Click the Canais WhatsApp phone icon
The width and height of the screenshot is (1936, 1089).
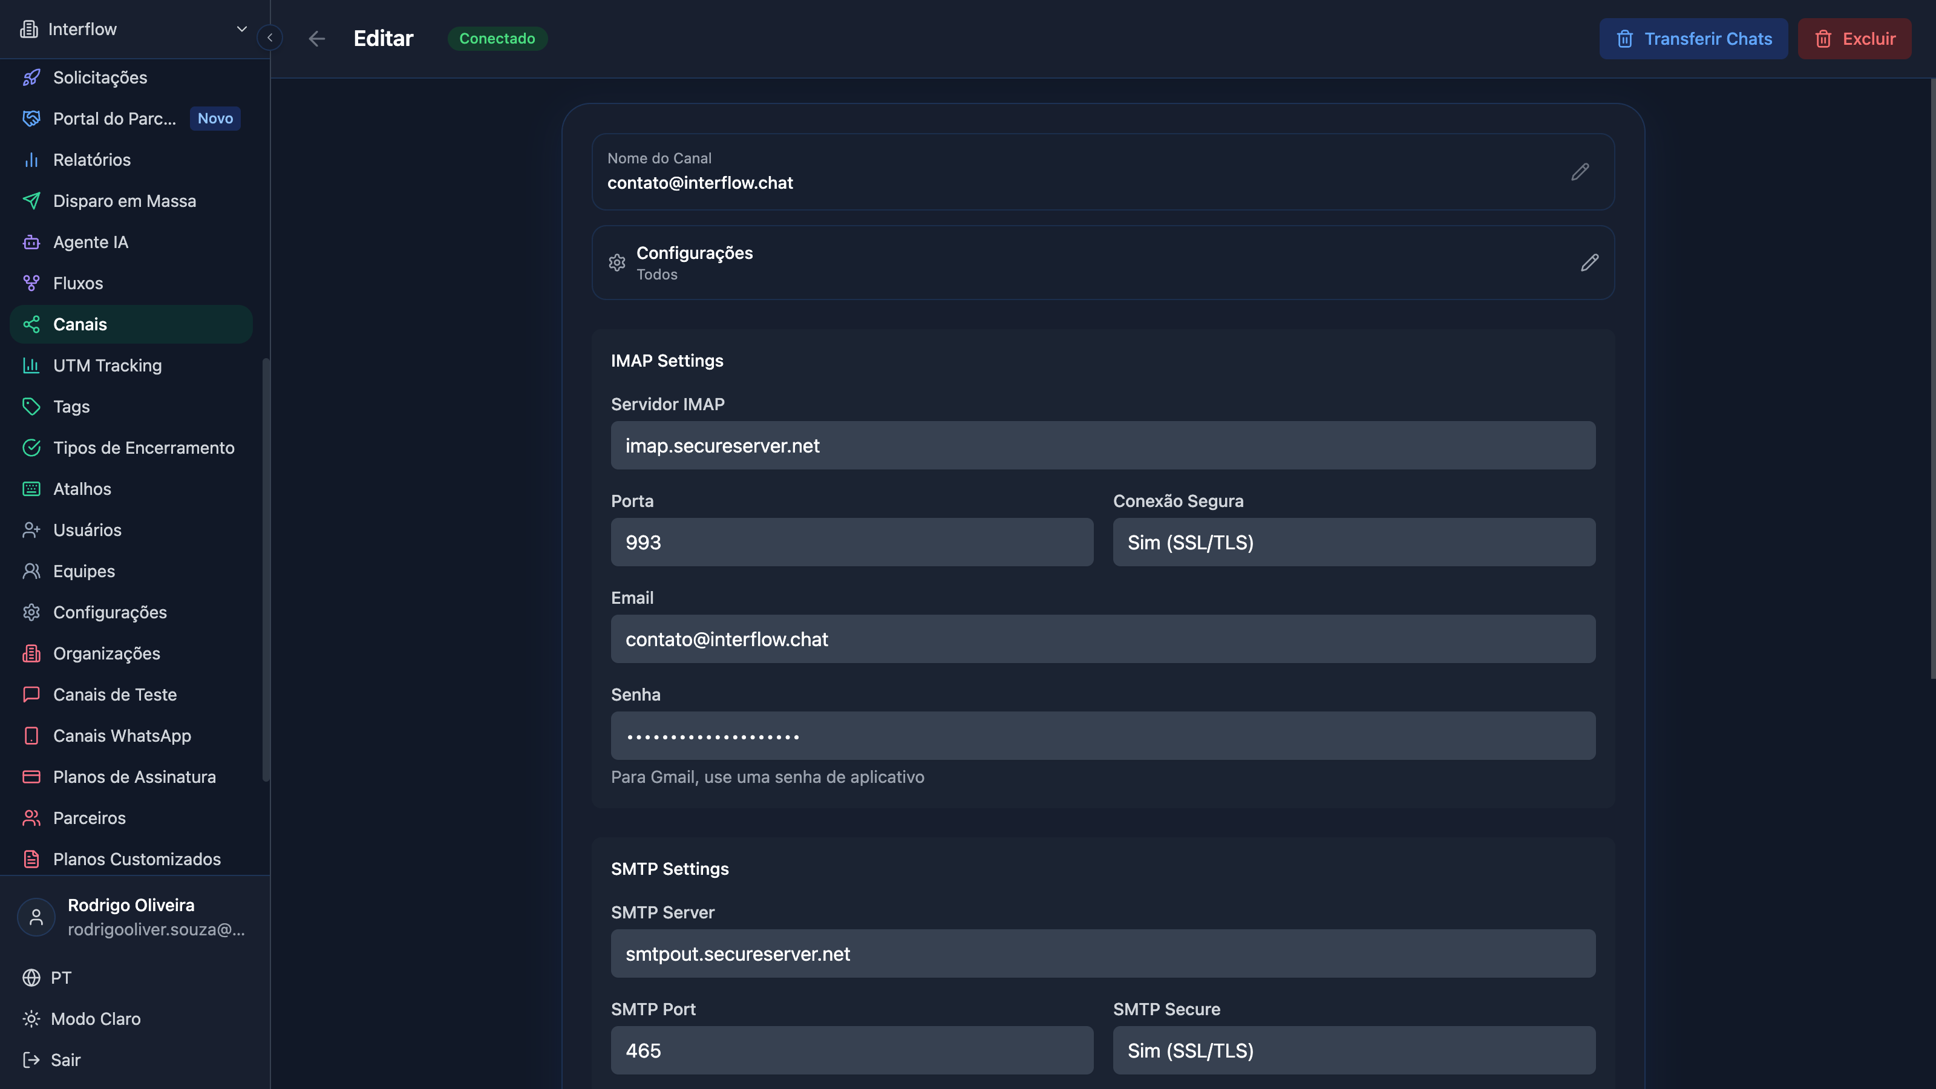(x=31, y=736)
